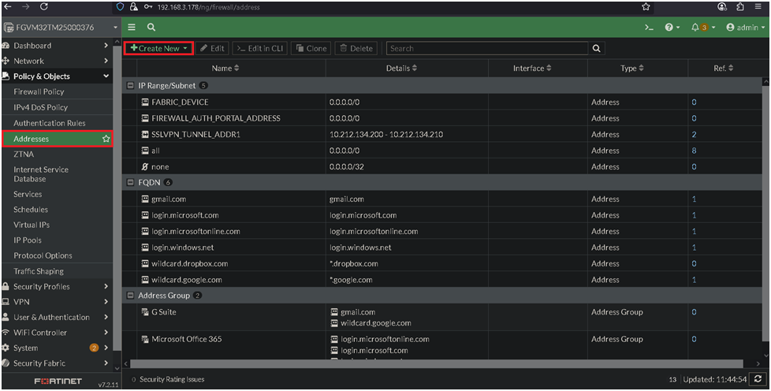This screenshot has height=391, width=771.
Task: Click Edit in CLI button
Action: click(260, 48)
